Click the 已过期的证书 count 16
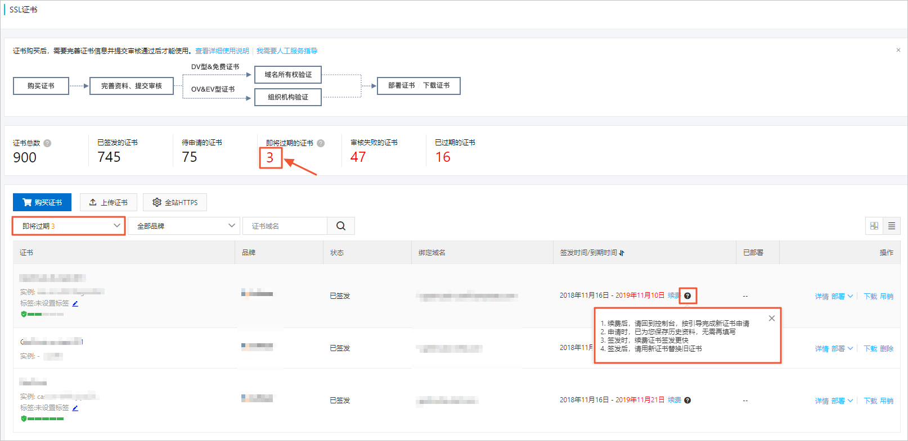Viewport: 908px width, 441px height. click(x=443, y=157)
